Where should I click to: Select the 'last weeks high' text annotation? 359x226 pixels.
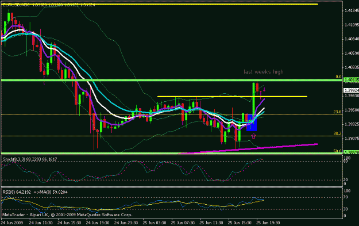click(264, 72)
